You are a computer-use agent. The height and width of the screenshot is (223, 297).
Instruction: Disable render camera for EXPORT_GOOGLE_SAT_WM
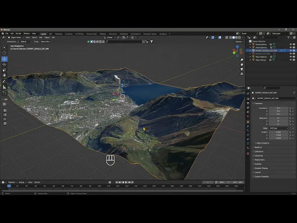tap(294, 50)
